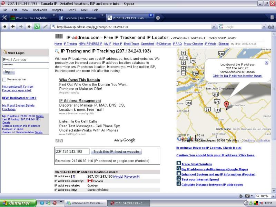Zoom in on the map
This screenshot has height=207, width=276.
click(x=183, y=68)
